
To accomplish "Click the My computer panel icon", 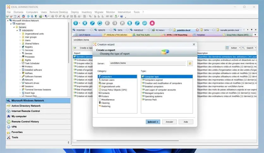I will click(9, 116).
